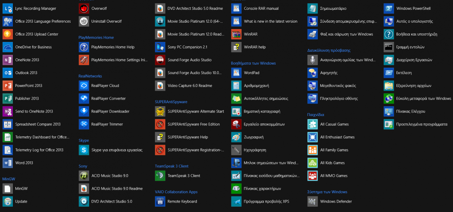Click 'Spreadsheet Compare 2013' label
Screen dimensions: 453x212
coord(38,124)
